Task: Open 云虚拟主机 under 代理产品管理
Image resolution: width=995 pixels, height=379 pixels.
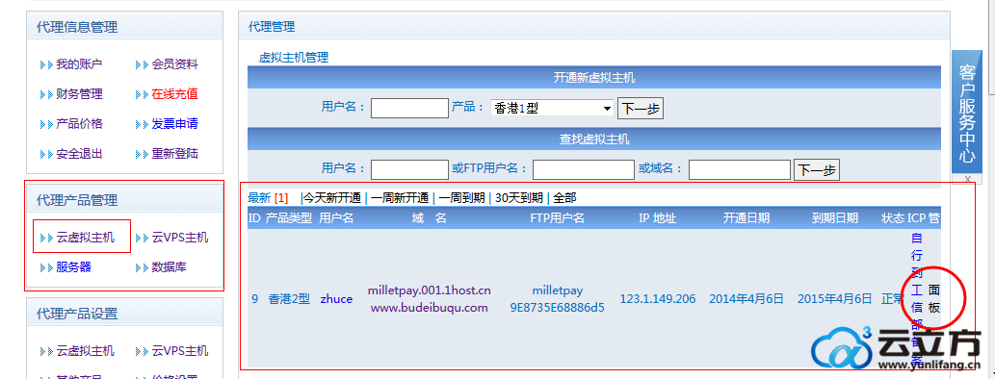Action: click(85, 237)
